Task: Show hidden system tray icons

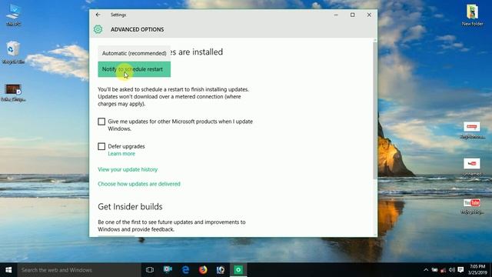Action: (x=426, y=270)
